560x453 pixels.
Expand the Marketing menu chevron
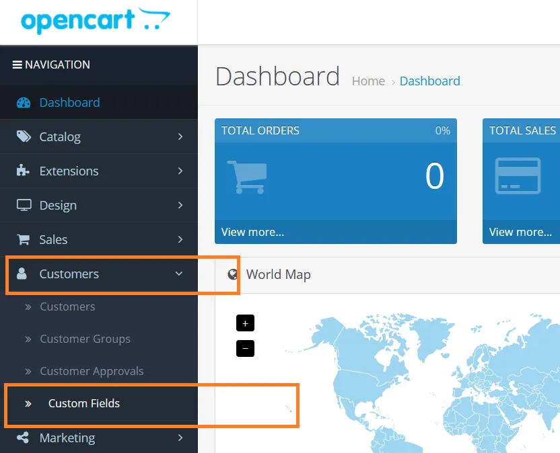click(x=180, y=438)
